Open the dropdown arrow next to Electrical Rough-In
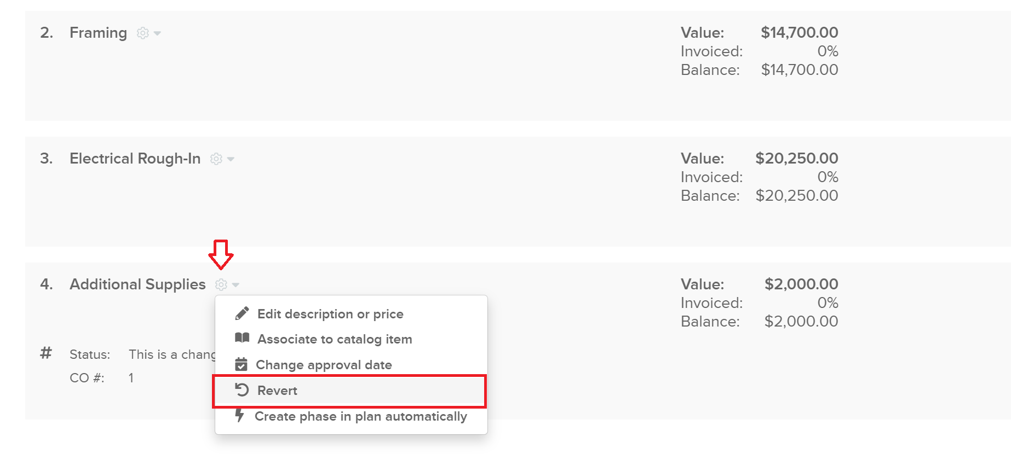 tap(231, 159)
